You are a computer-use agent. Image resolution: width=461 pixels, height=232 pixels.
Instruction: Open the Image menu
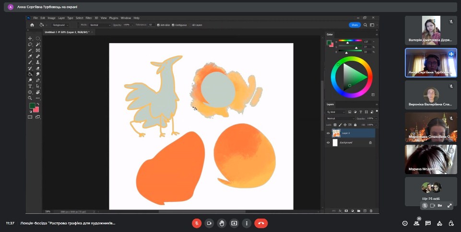[51, 18]
